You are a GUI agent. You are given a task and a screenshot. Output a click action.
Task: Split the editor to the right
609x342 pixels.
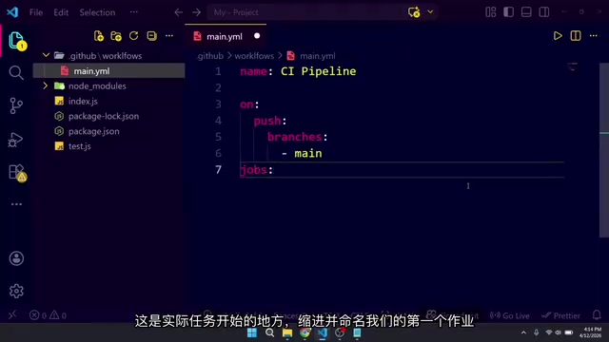576,36
